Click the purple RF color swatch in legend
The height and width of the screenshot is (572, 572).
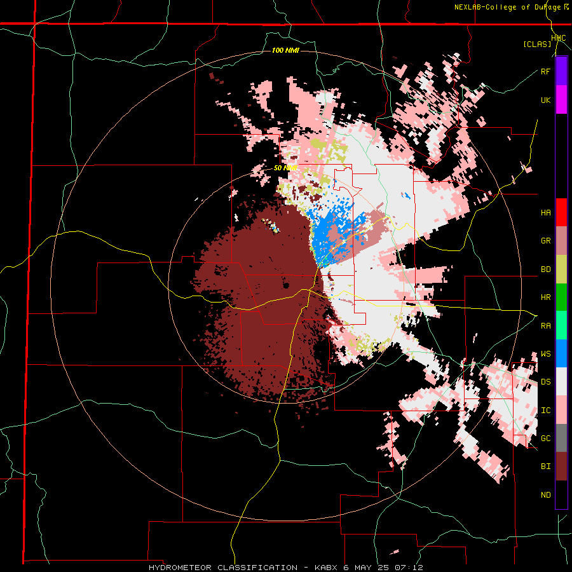(561, 71)
